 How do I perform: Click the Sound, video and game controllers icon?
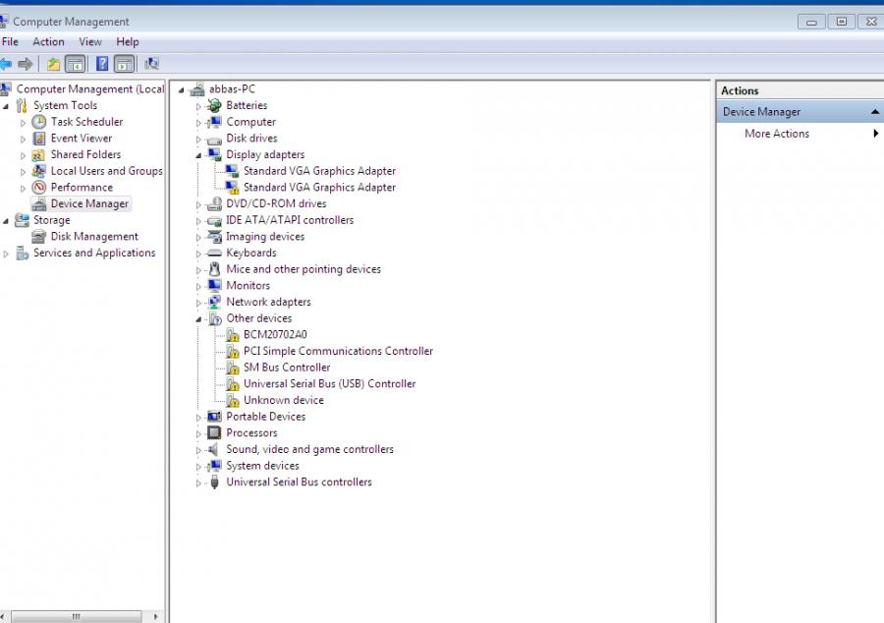(x=214, y=449)
